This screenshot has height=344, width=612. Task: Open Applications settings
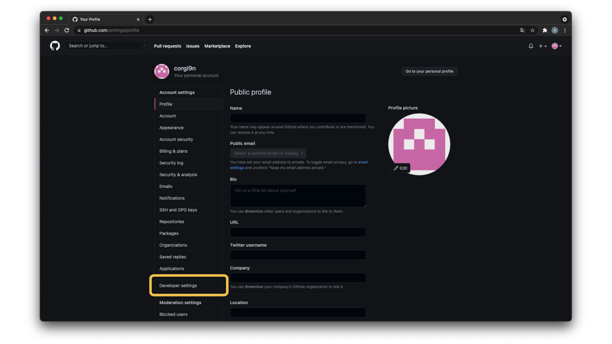188,269
